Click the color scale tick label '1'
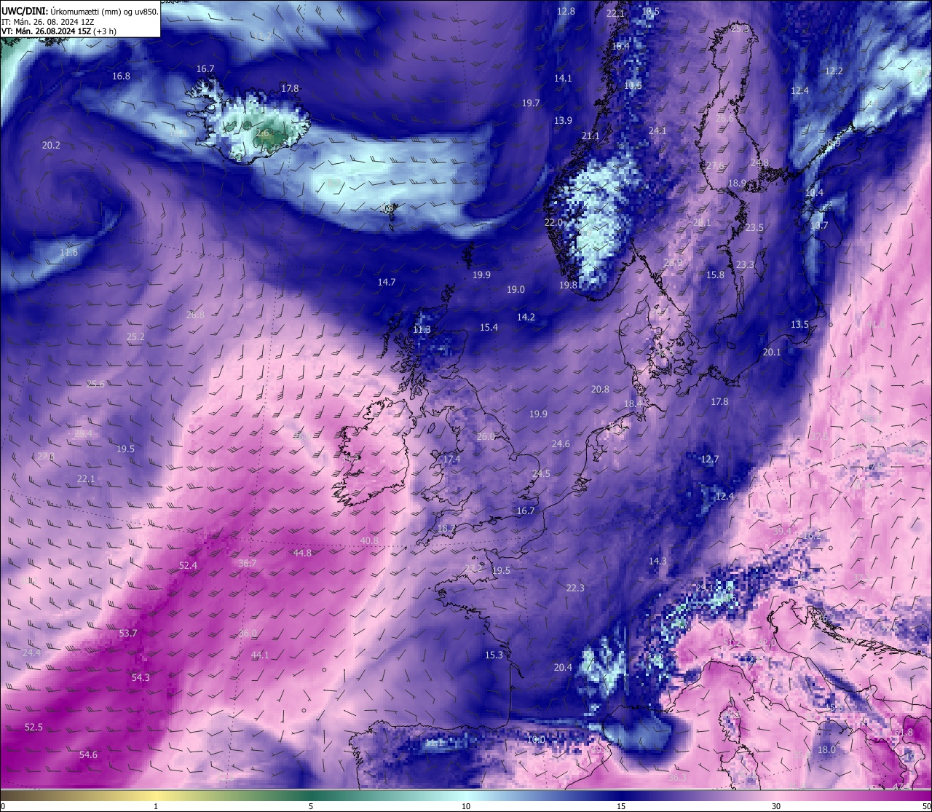The height and width of the screenshot is (812, 932). (156, 806)
